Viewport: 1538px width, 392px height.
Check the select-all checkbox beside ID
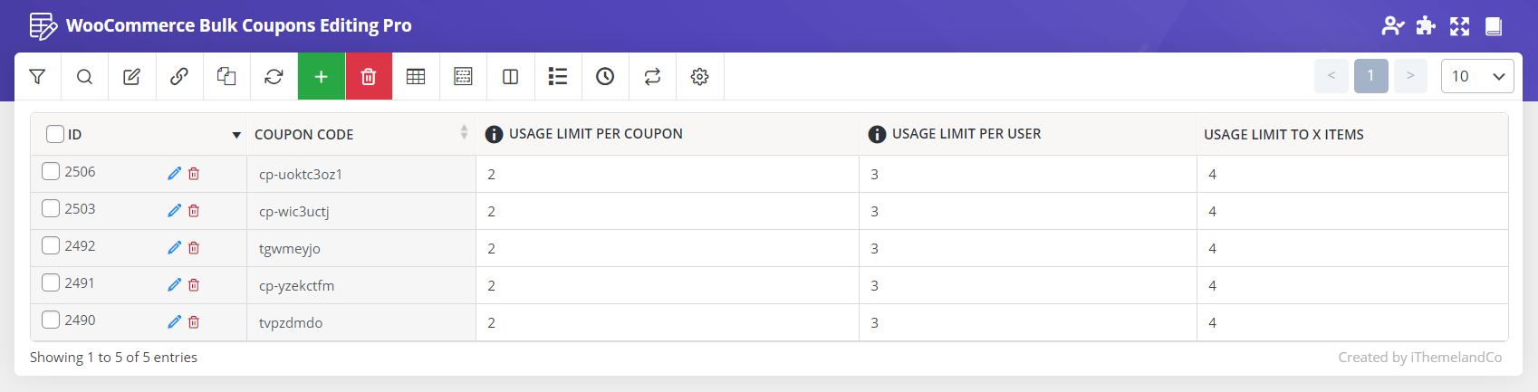55,134
